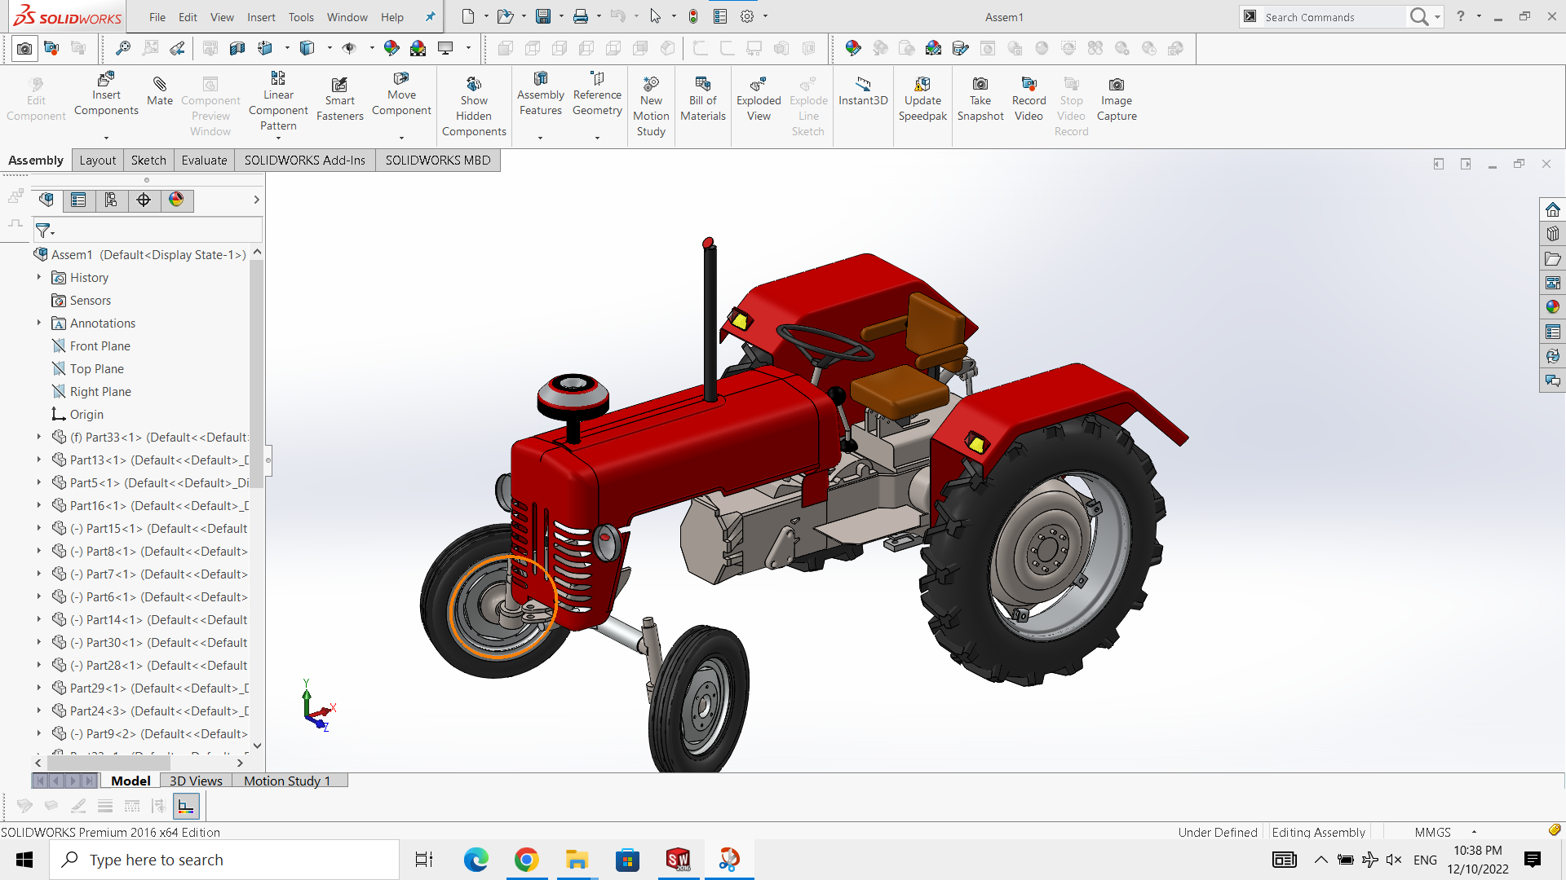Open the DimXpertManager tab icon
Screen dimensions: 1566x880
coord(144,200)
